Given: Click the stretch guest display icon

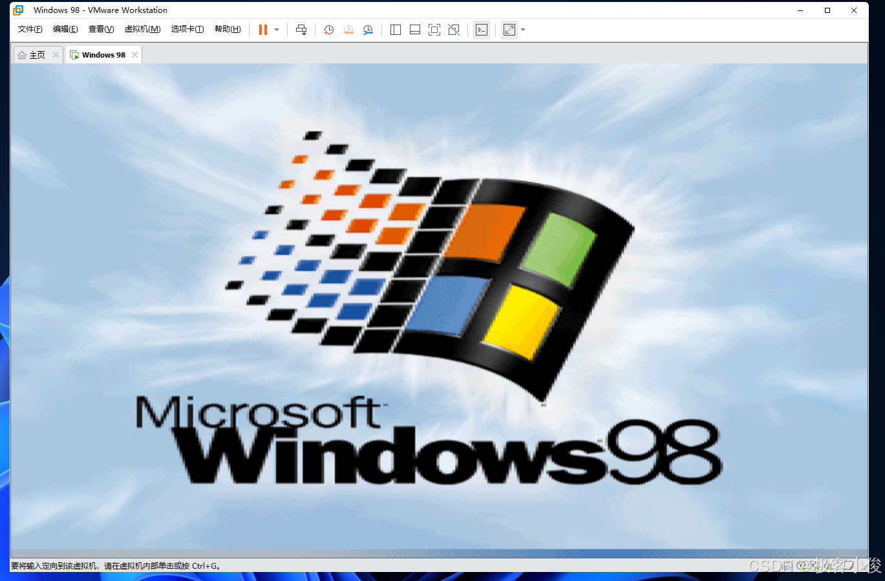Looking at the screenshot, I should [509, 30].
